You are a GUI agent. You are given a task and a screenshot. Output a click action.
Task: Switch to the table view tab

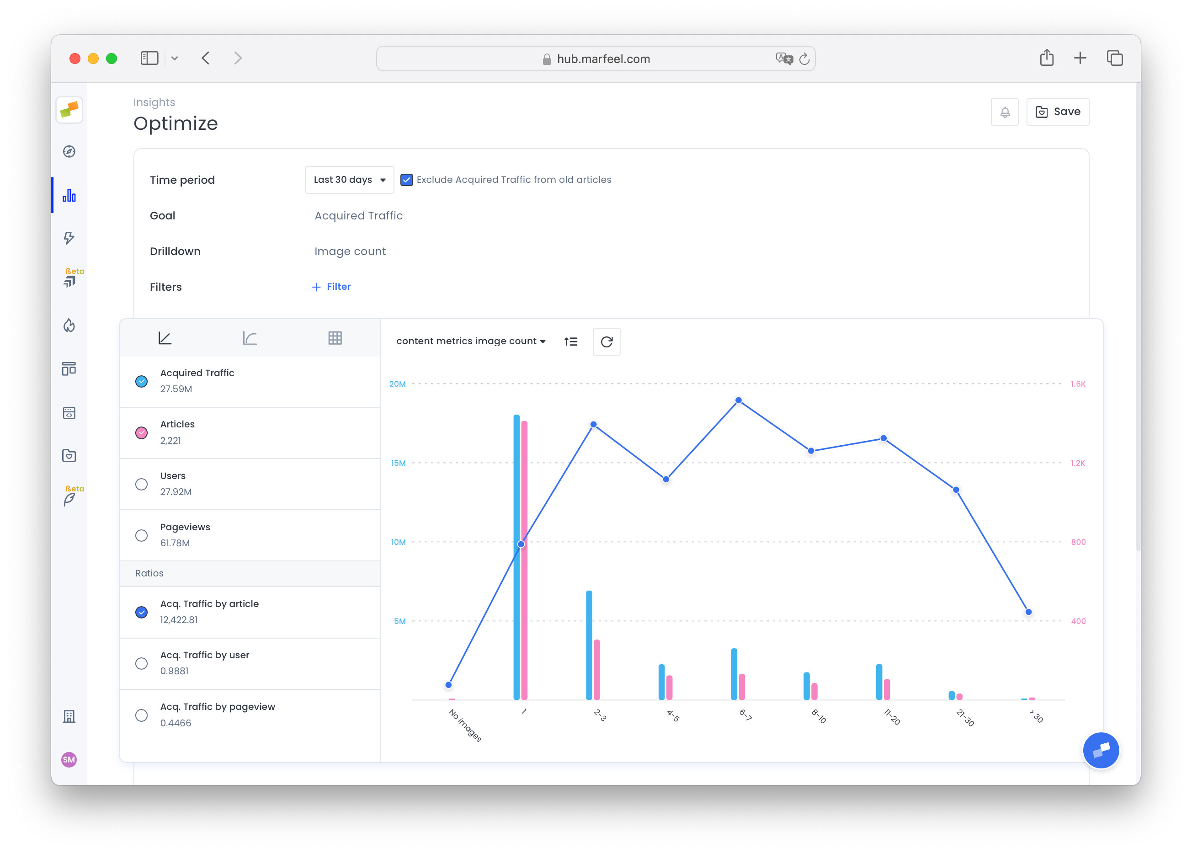pos(335,338)
